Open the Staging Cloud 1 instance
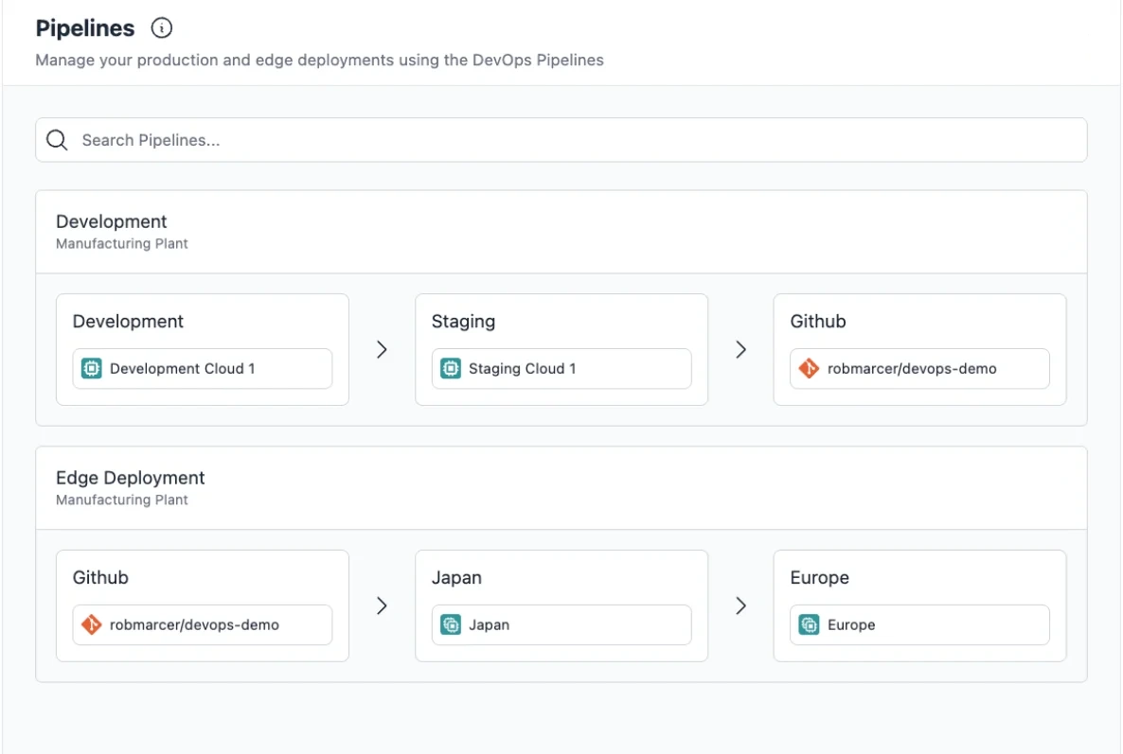Screen dimensions: 1123x754 (561, 368)
